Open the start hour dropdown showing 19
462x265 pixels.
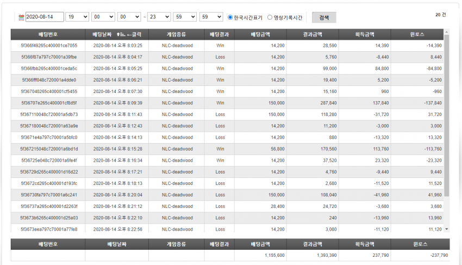(x=77, y=17)
